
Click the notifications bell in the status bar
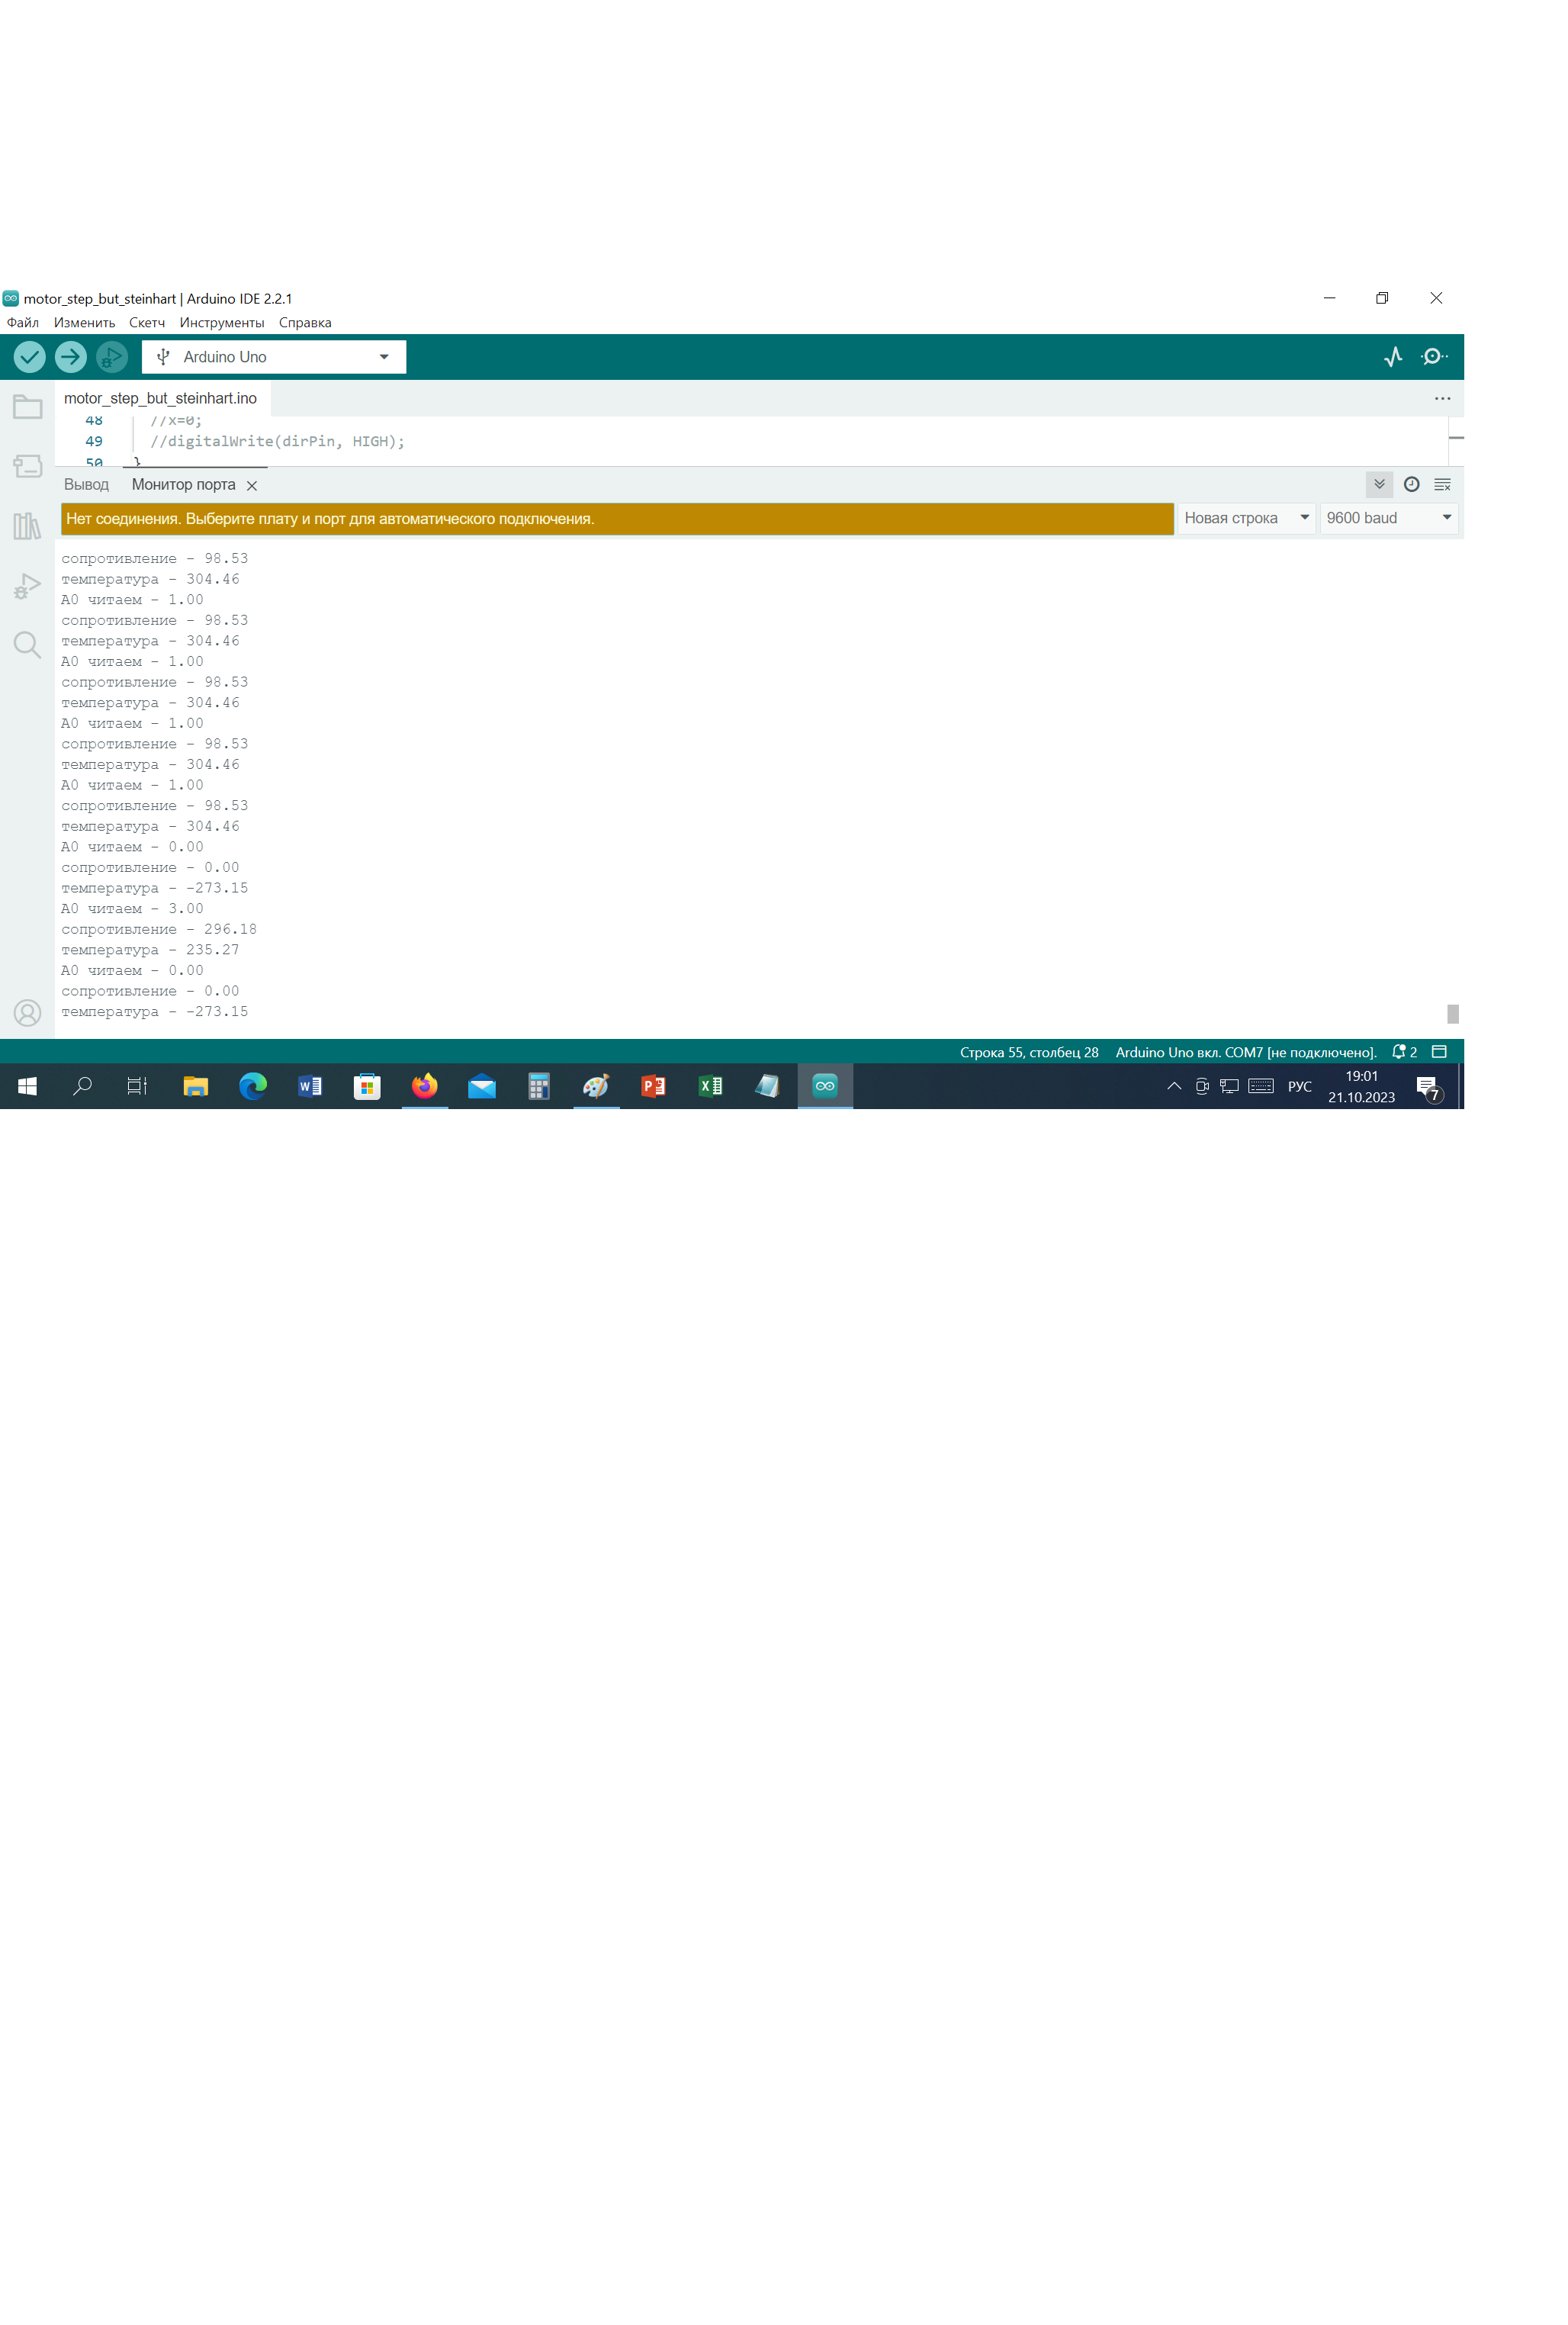pyautogui.click(x=1399, y=1052)
